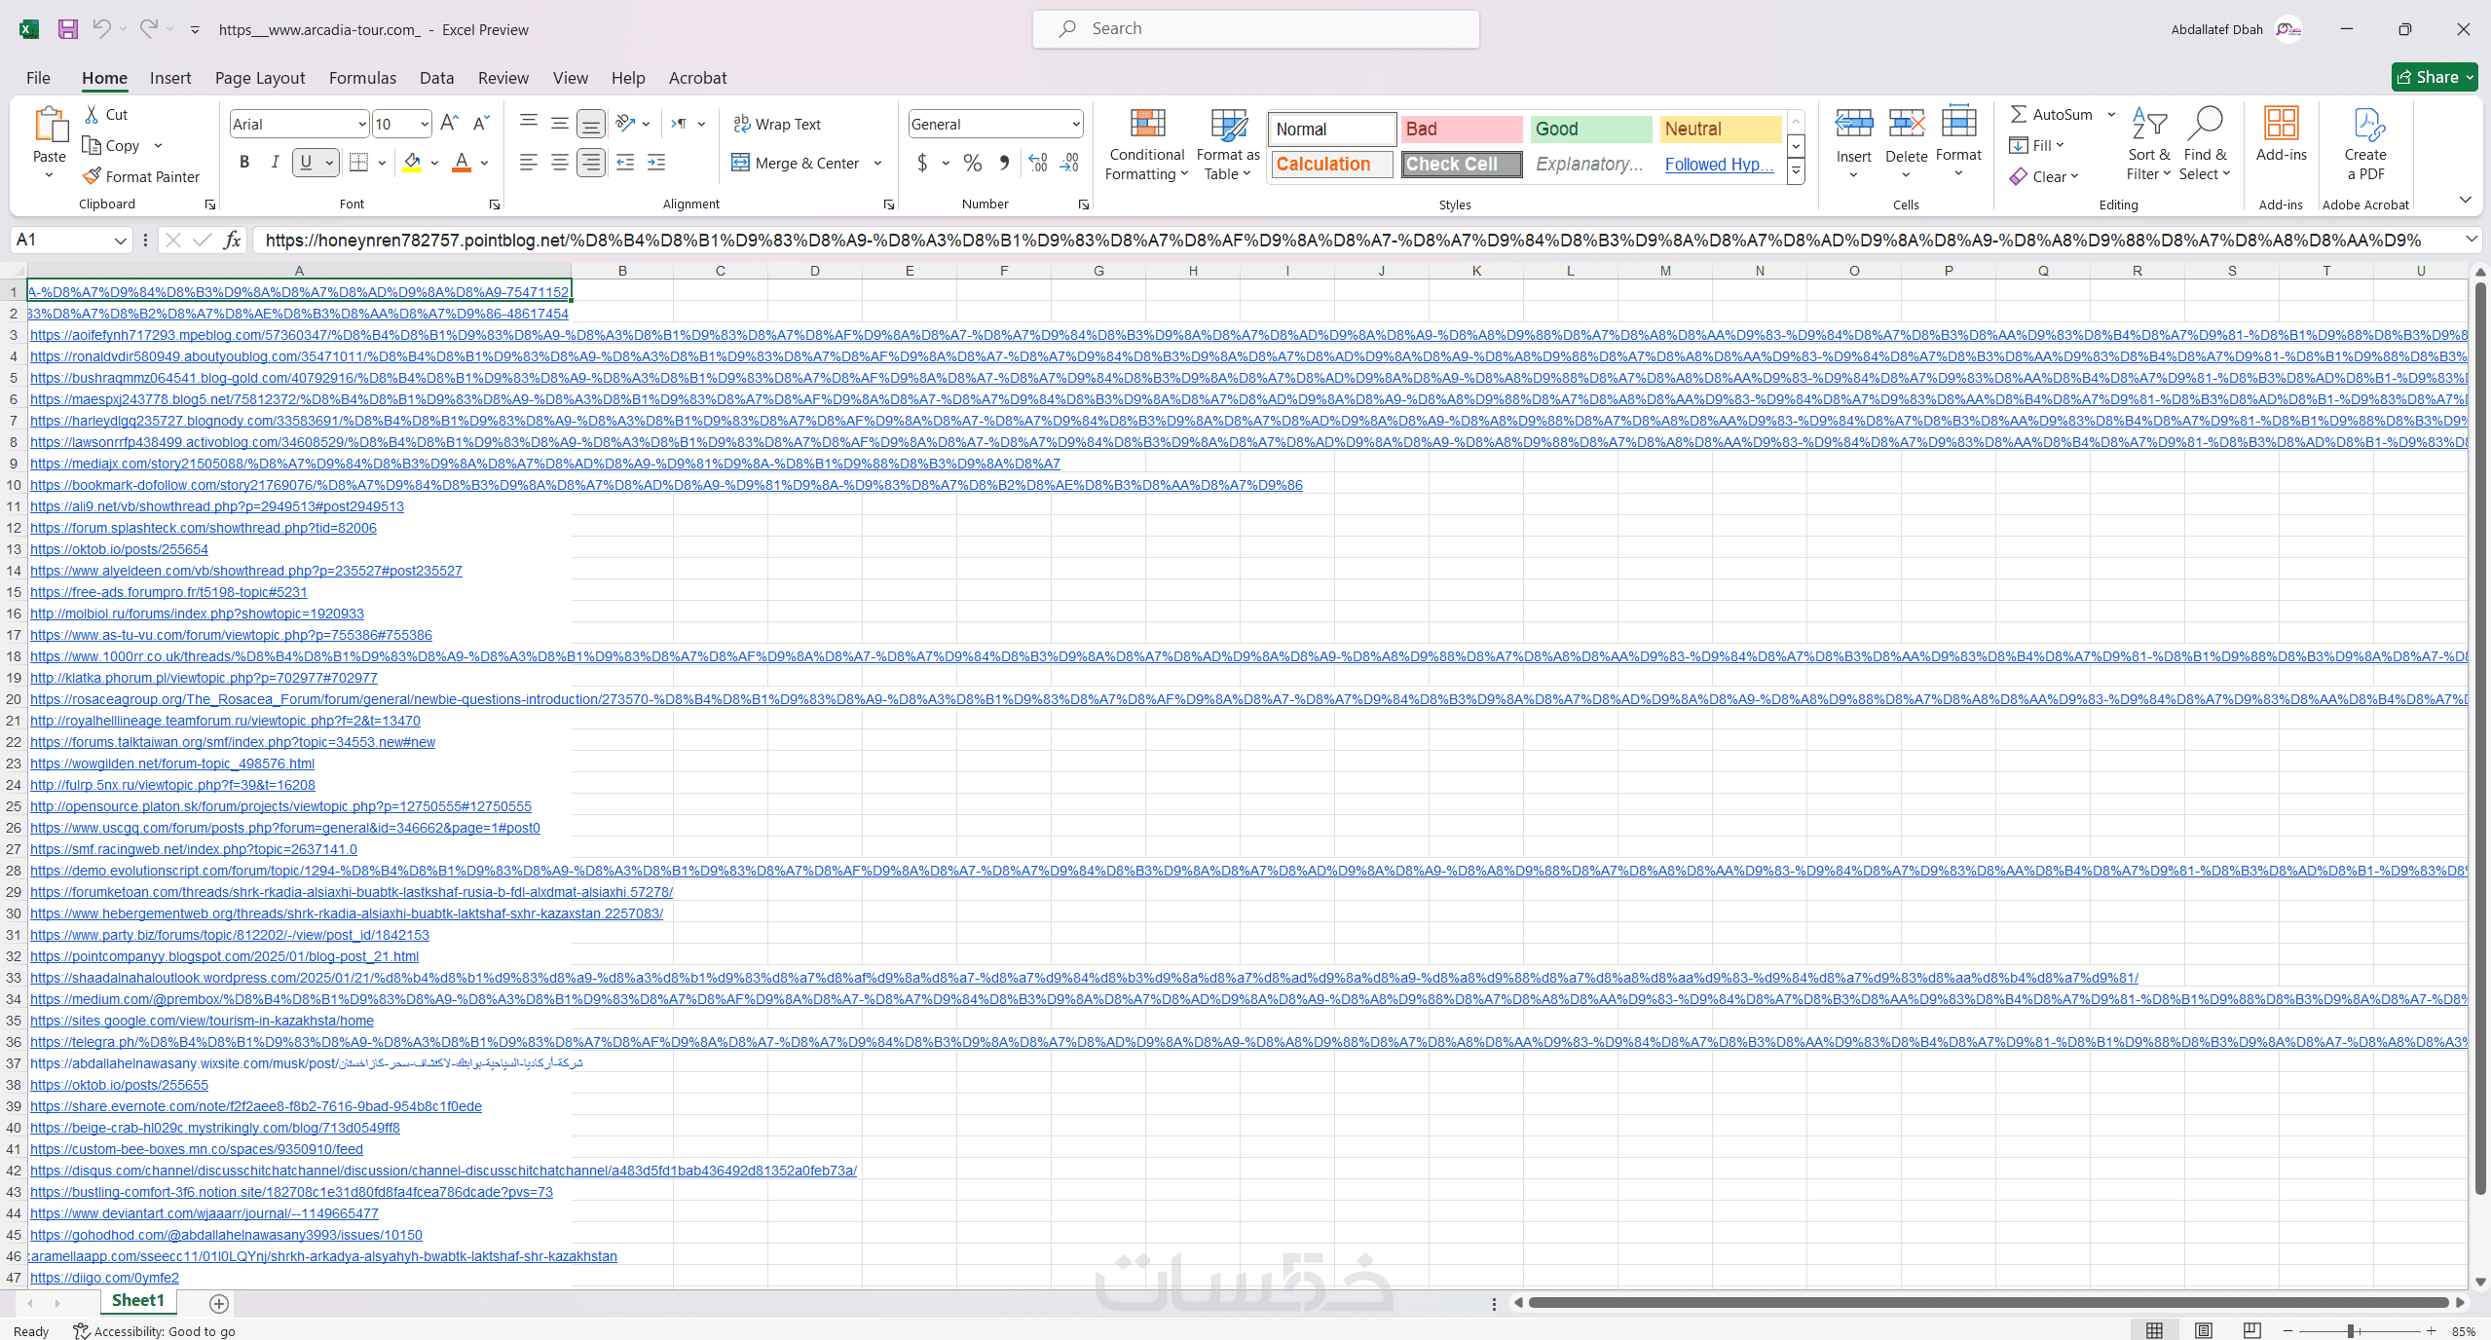Image resolution: width=2491 pixels, height=1340 pixels.
Task: Switch to the Page Layout tab
Action: click(260, 78)
